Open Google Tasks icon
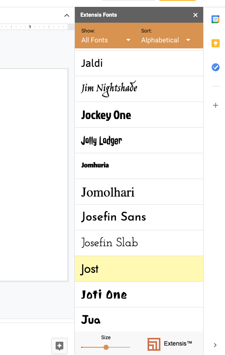Screen dimensions: 225x355 click(x=215, y=67)
